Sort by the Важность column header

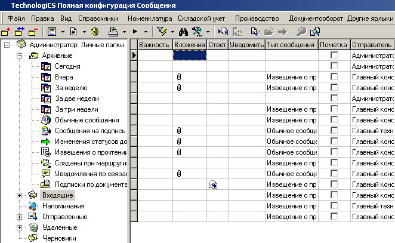(155, 45)
